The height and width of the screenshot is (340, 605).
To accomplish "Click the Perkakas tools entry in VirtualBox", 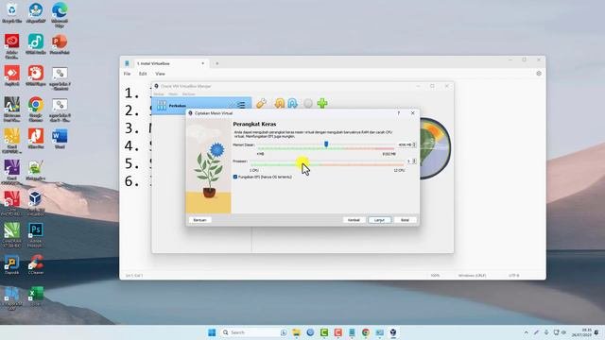I will point(201,105).
